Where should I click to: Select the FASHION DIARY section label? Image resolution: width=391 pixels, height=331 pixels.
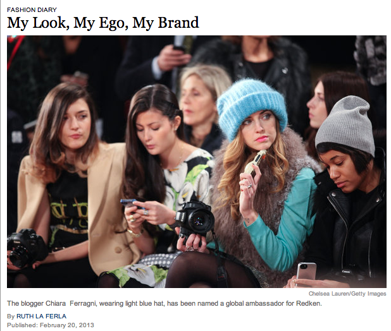point(32,9)
